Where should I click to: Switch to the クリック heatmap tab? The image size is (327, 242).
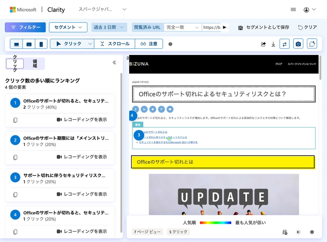click(x=69, y=44)
